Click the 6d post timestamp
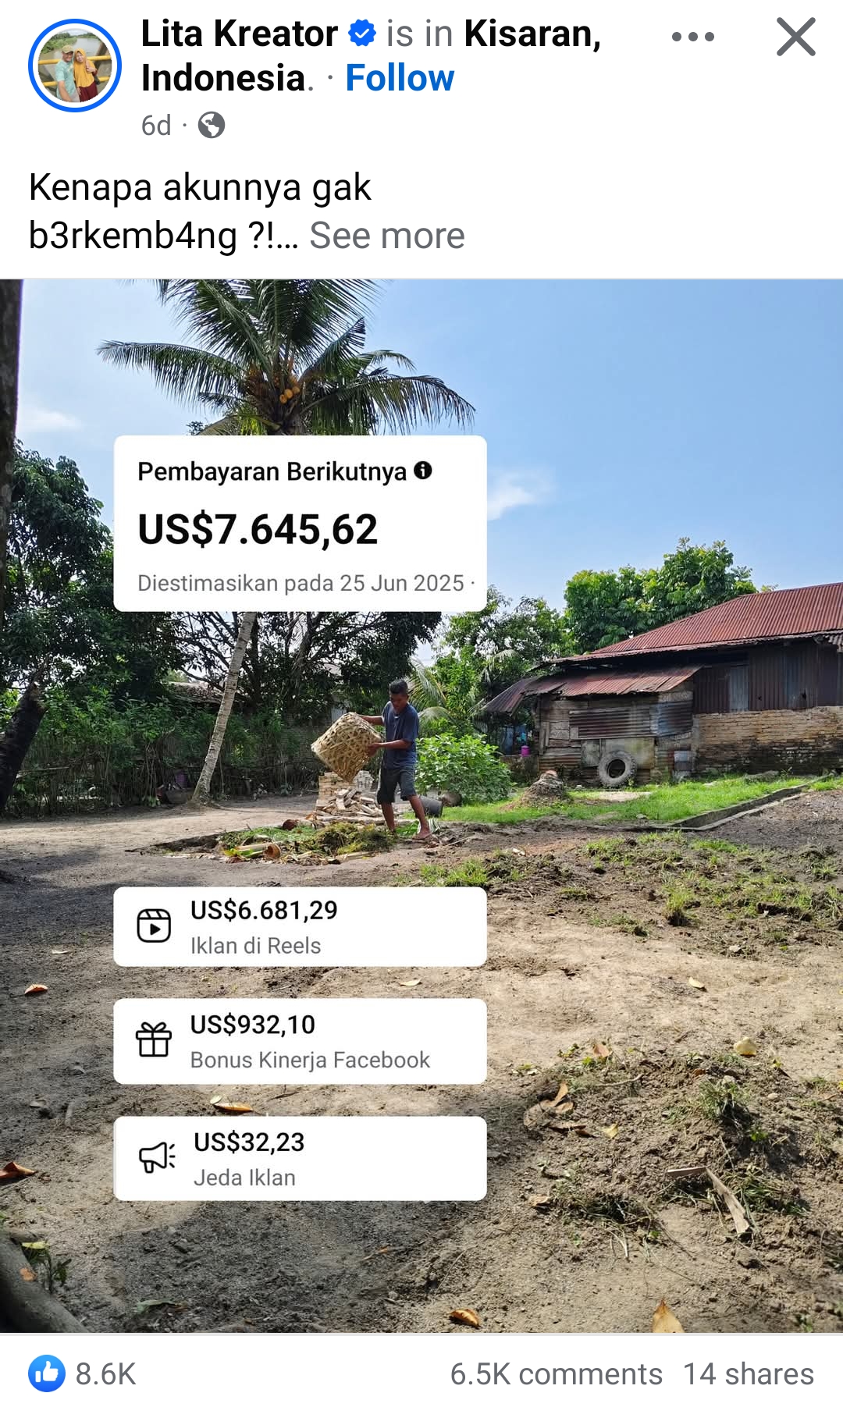Screen dimensions: 843x1407 point(156,126)
